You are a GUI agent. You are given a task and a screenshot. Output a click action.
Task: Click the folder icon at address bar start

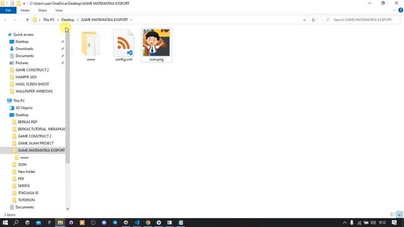click(x=35, y=20)
